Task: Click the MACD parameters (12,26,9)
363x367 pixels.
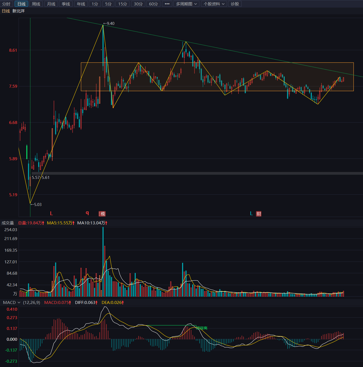Action: coord(31,302)
